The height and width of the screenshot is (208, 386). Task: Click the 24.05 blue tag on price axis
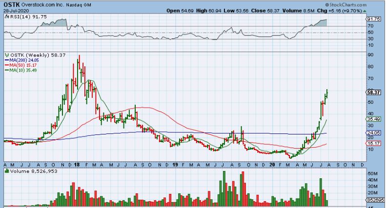point(374,133)
